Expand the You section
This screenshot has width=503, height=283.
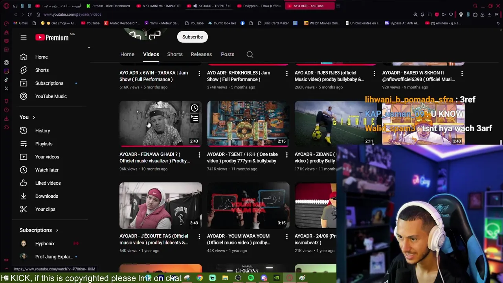click(x=28, y=117)
